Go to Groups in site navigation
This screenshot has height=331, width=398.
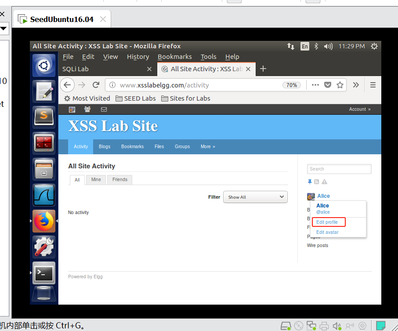tap(182, 146)
